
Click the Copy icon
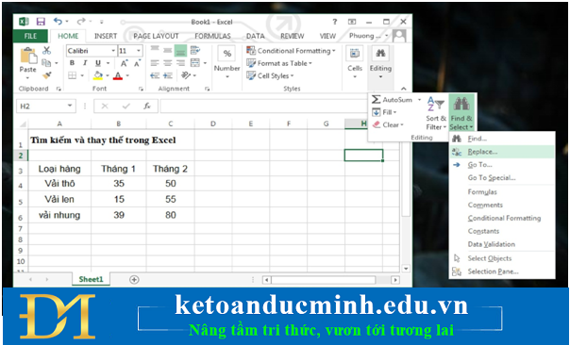[46, 63]
